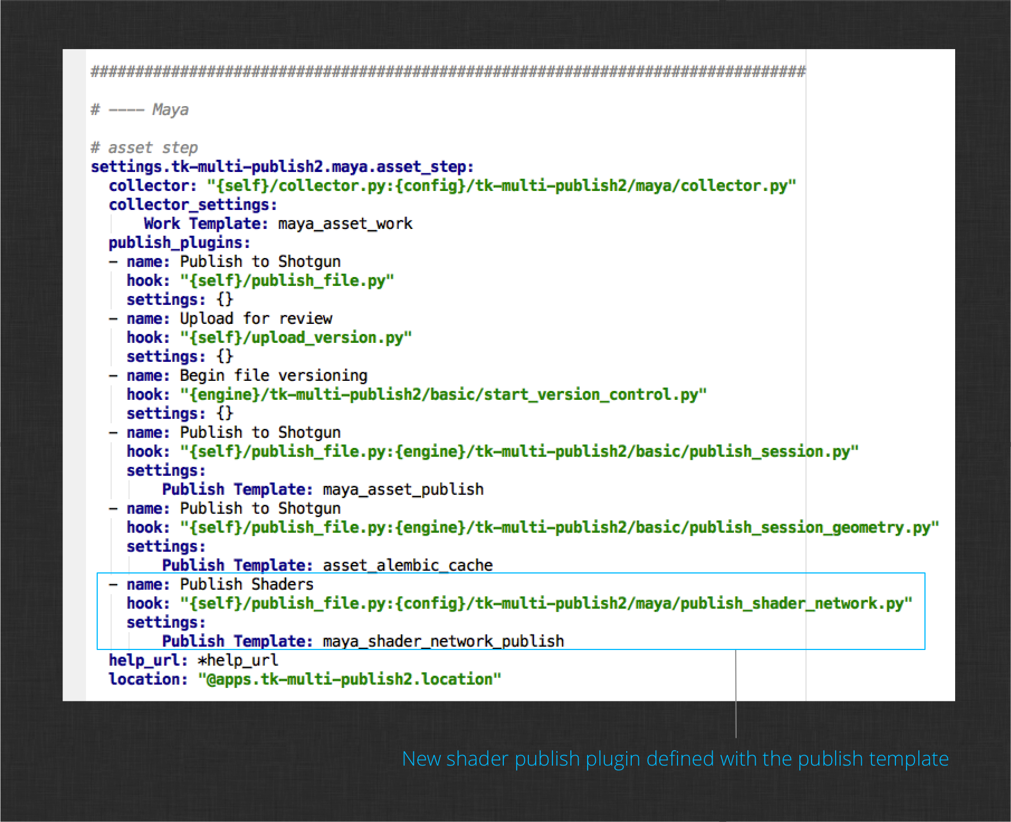Click the maya_asset_work template value
Image resolution: width=1011 pixels, height=822 pixels.
[x=345, y=223]
